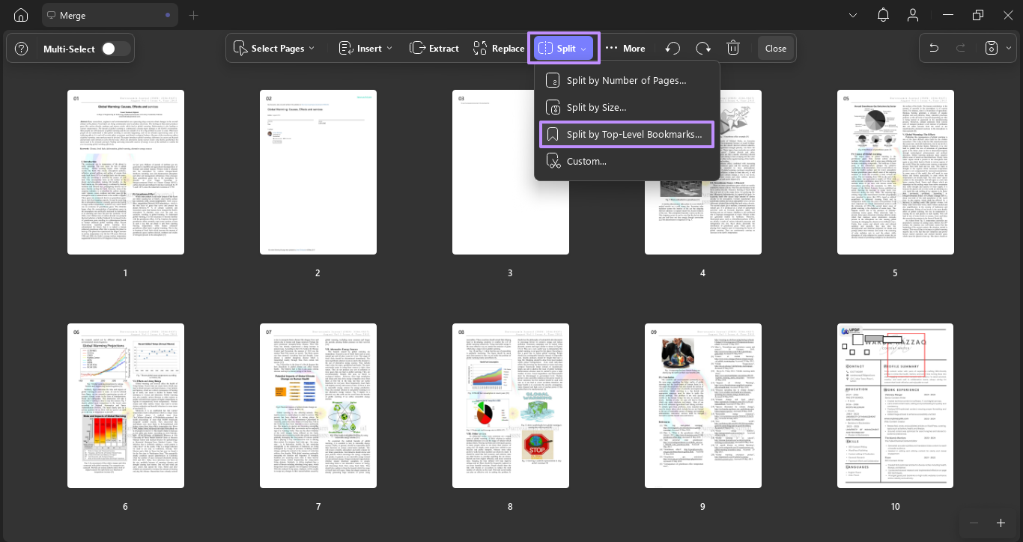The image size is (1023, 542).
Task: Open the notifications bell
Action: pyautogui.click(x=882, y=14)
